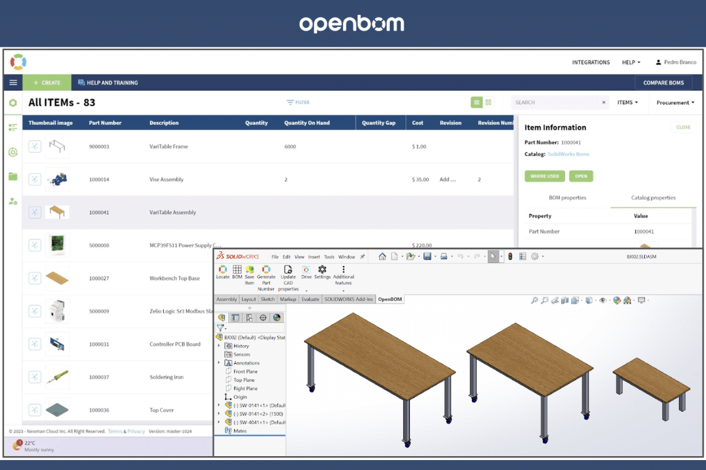The width and height of the screenshot is (706, 470).
Task: Click the Select cursor tool in SolidWorks
Action: coord(493,257)
